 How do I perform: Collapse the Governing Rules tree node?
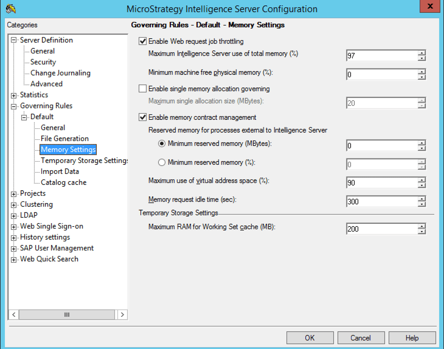pos(14,106)
